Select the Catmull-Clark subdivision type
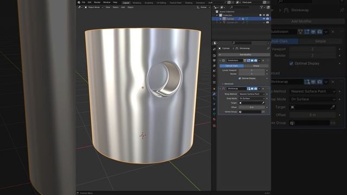The height and width of the screenshot is (195, 347). point(232,66)
